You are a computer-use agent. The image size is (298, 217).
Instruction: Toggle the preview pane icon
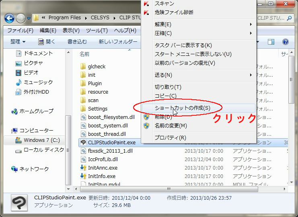pos(271,42)
